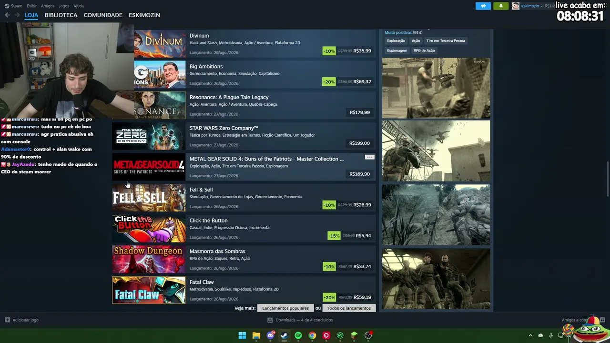Go forward with the right arrow
This screenshot has width=610, height=343.
click(x=17, y=15)
